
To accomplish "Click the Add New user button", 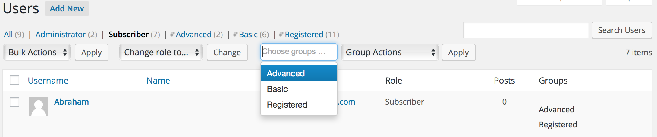I will pyautogui.click(x=67, y=8).
